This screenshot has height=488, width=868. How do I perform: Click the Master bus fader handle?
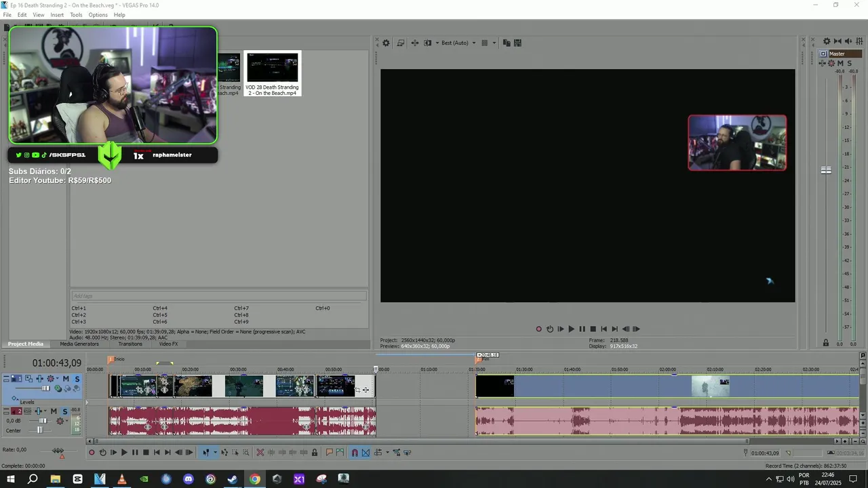tap(826, 170)
